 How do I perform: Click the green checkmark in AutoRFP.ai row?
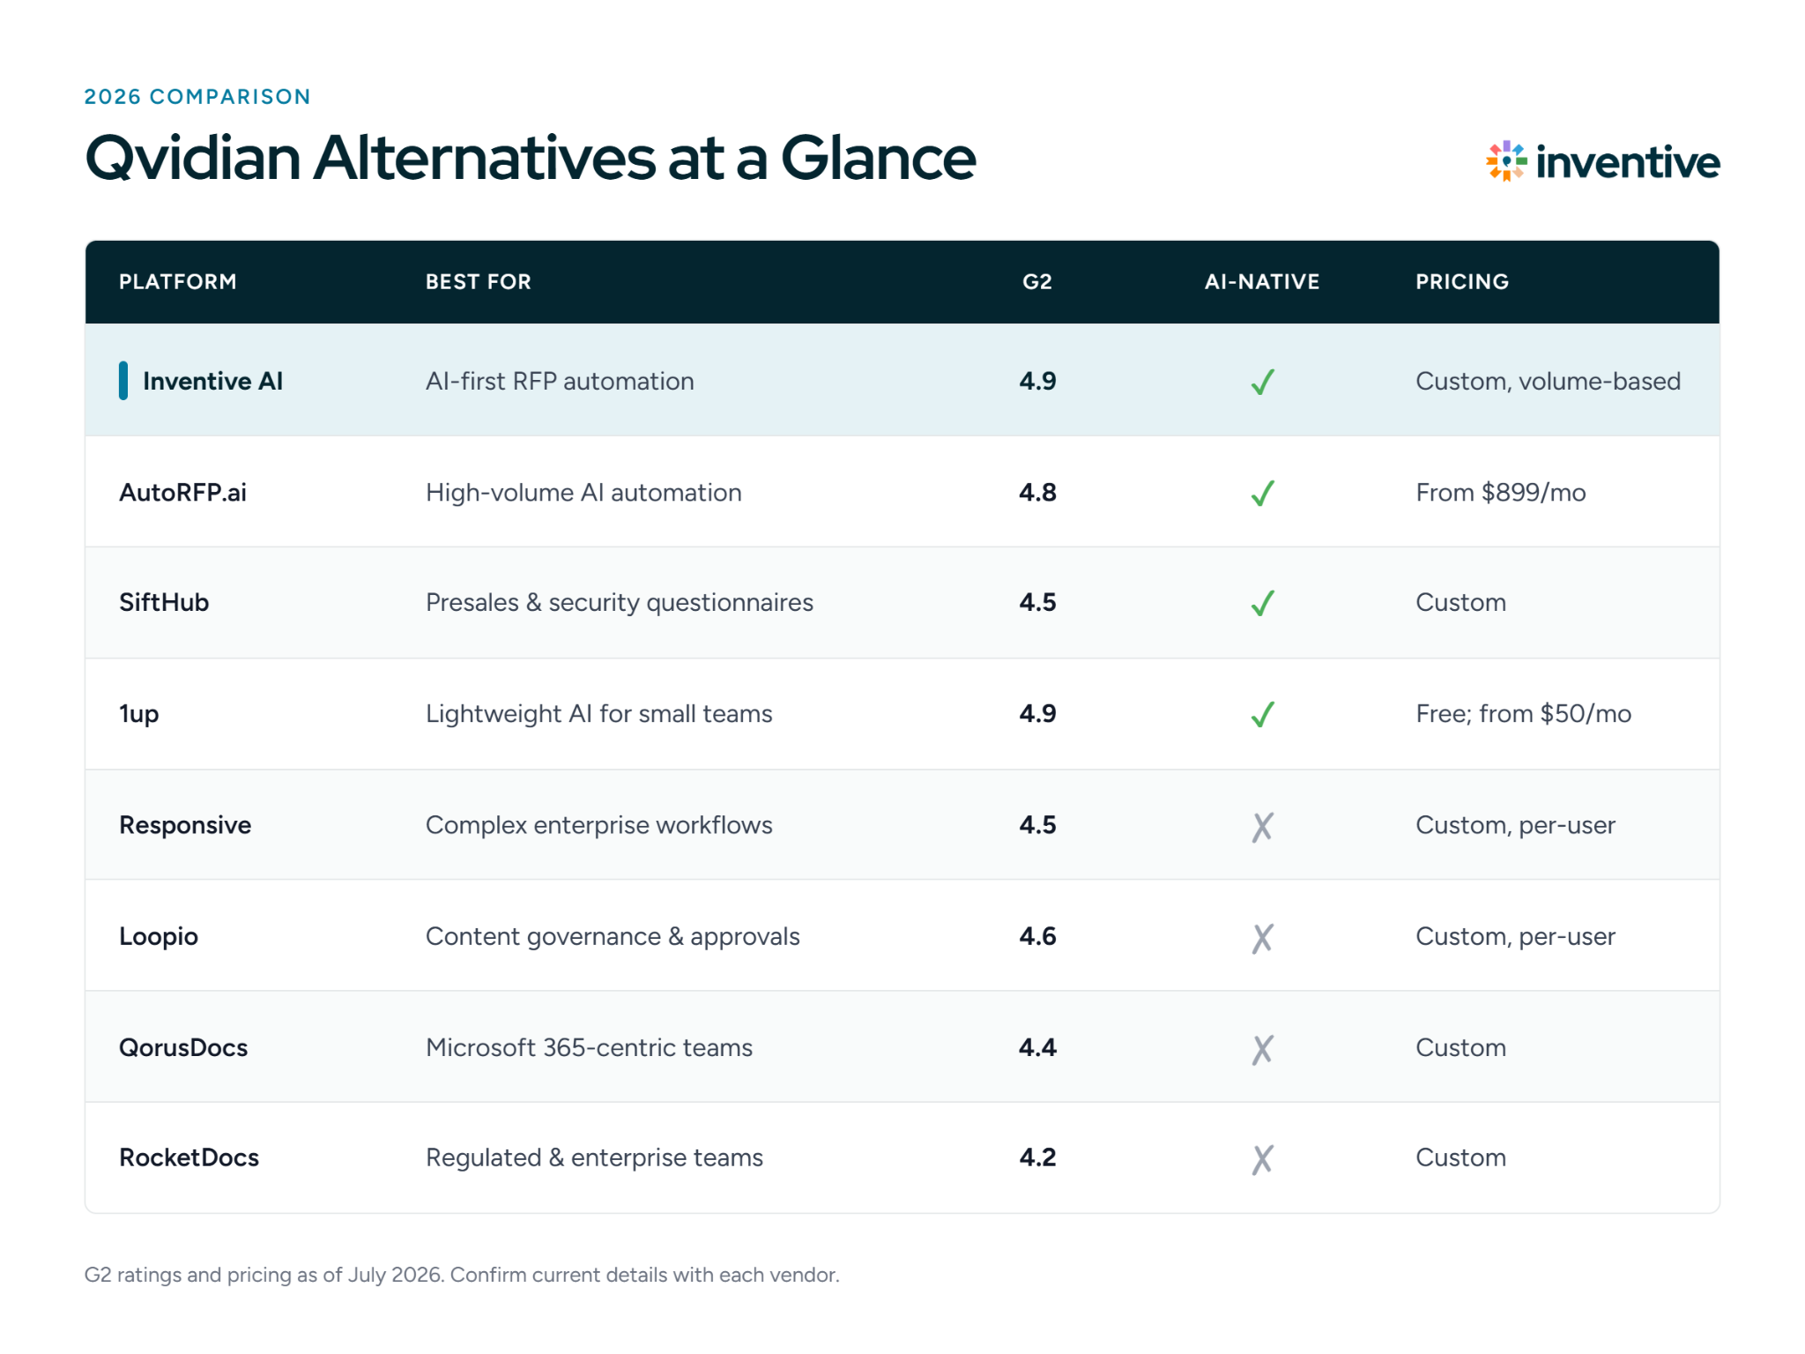[1262, 493]
